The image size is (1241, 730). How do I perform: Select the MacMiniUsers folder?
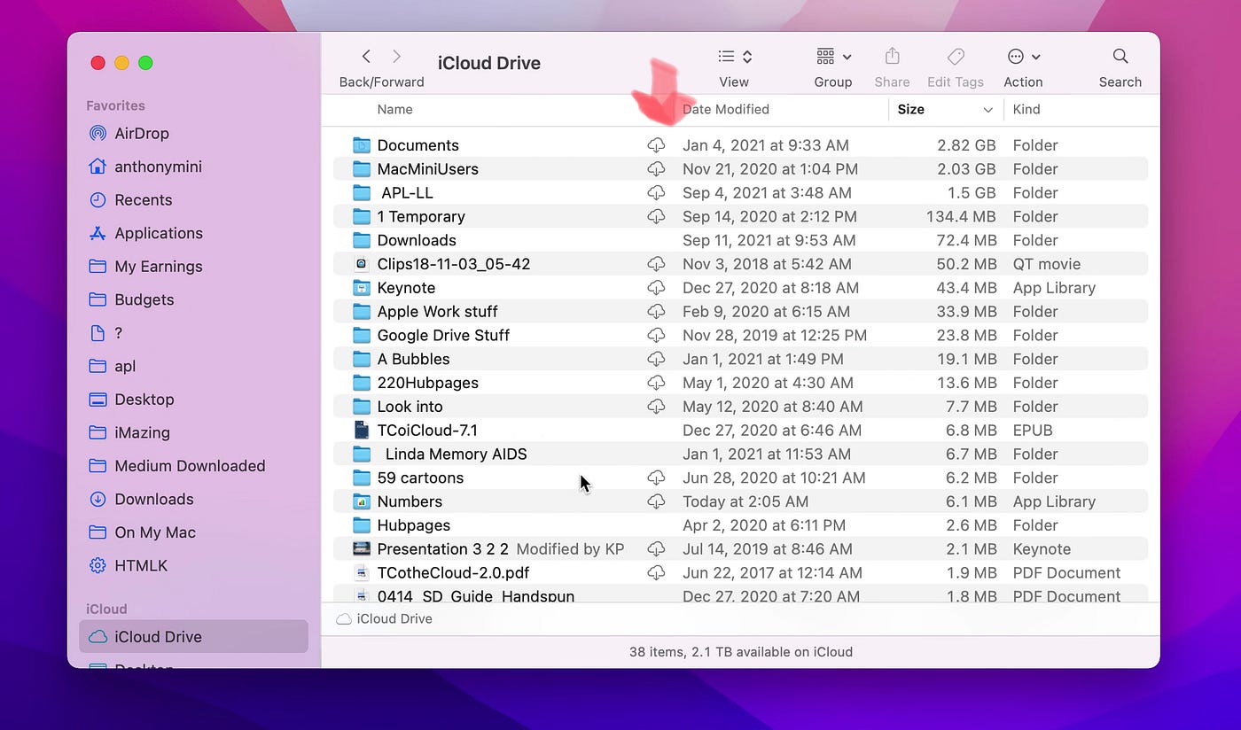740,169
